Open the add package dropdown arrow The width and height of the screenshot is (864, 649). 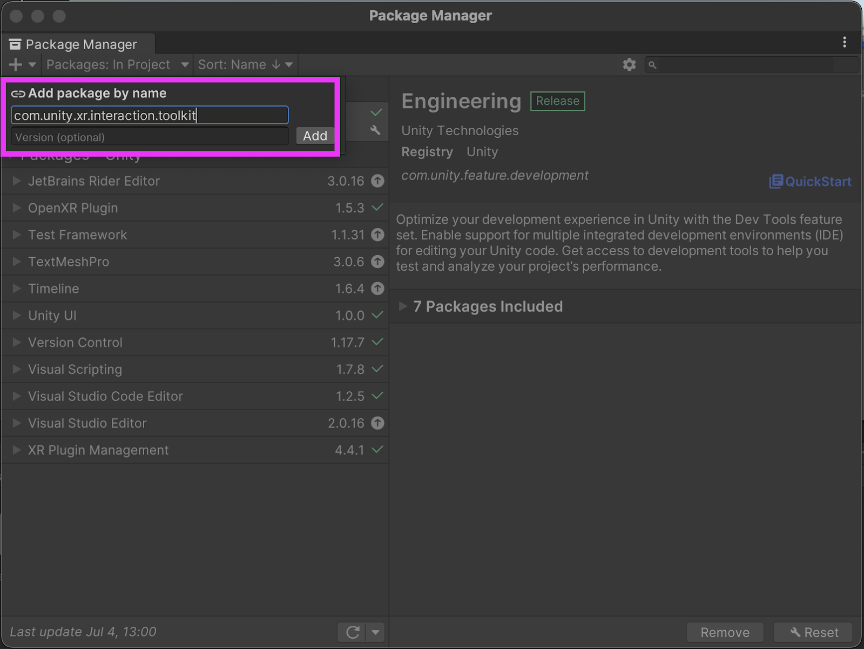[32, 65]
